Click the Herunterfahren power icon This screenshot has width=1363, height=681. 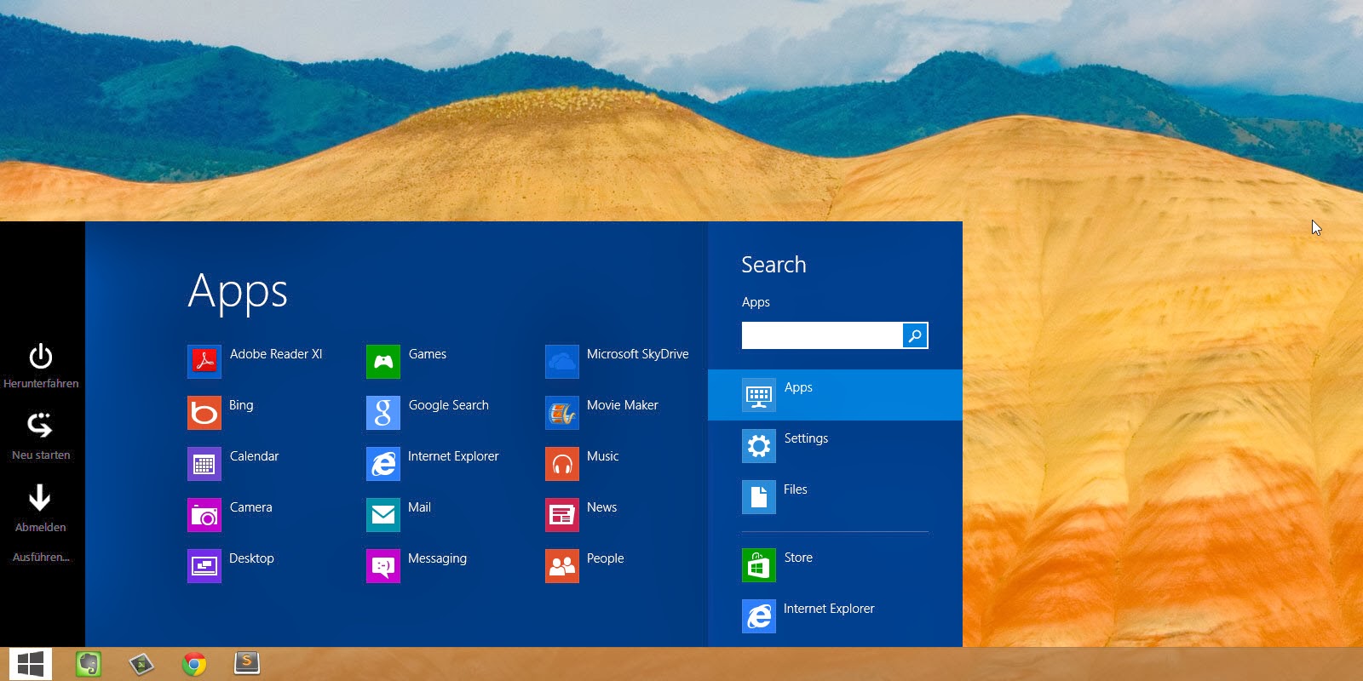tap(40, 356)
